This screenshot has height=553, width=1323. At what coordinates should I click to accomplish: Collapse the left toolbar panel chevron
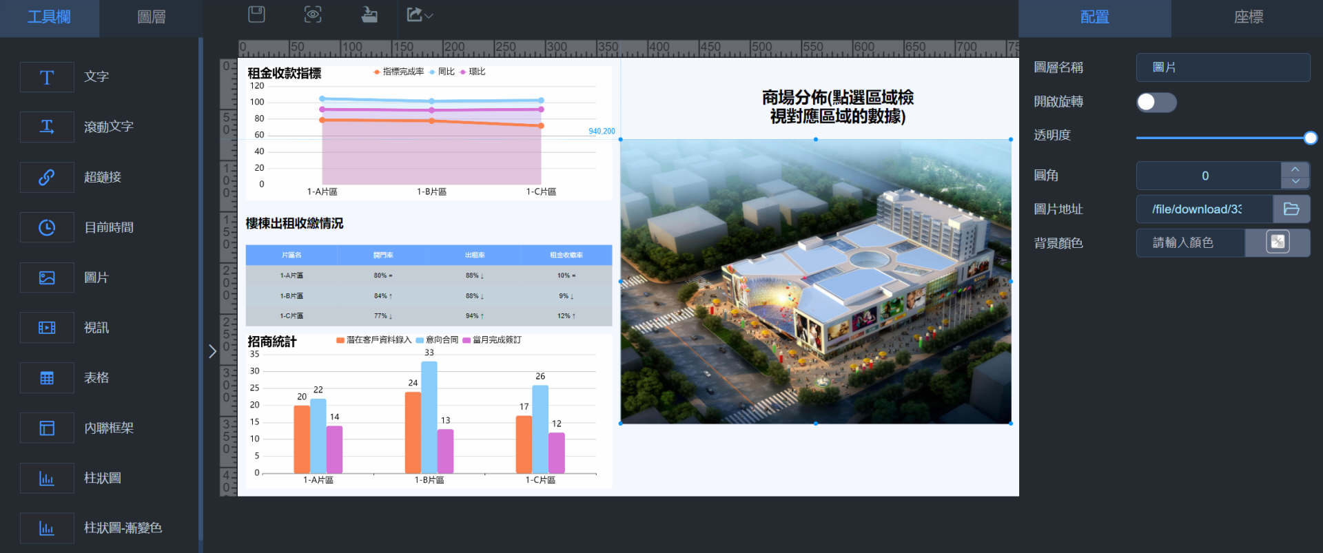(x=212, y=351)
